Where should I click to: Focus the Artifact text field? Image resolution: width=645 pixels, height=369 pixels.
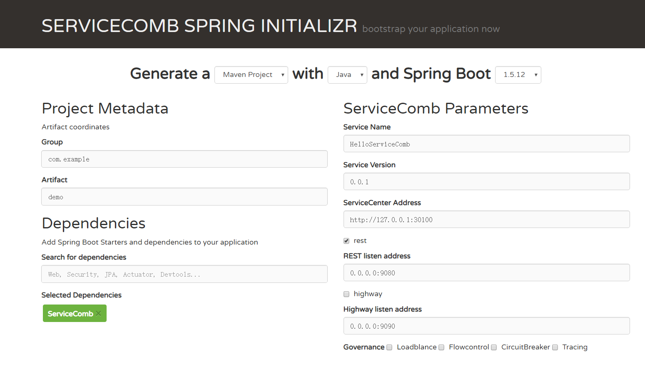tap(184, 197)
